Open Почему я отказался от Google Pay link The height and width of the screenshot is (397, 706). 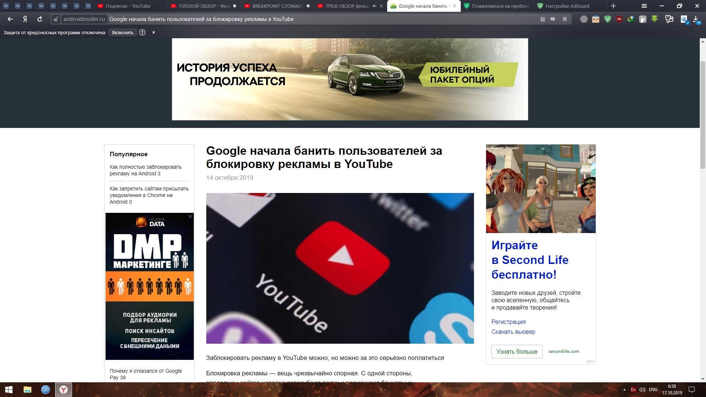pos(146,374)
